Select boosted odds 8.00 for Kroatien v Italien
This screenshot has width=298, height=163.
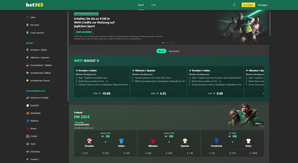[x=215, y=93]
